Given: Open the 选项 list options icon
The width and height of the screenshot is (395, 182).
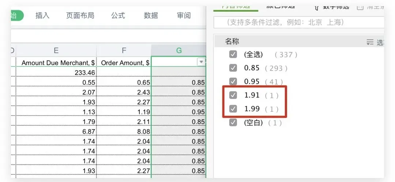Looking at the screenshot, I should coord(370,43).
